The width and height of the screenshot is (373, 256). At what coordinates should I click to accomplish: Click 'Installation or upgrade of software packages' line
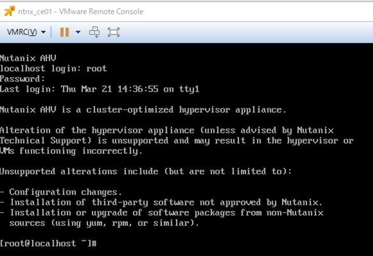point(162,213)
